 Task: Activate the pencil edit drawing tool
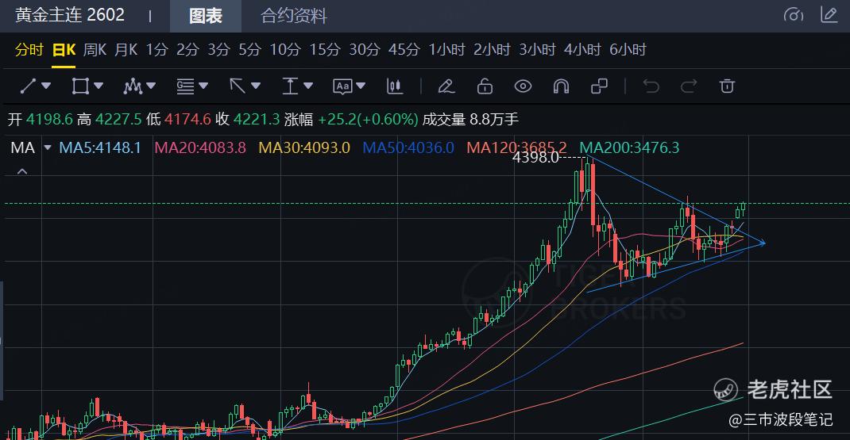[446, 86]
